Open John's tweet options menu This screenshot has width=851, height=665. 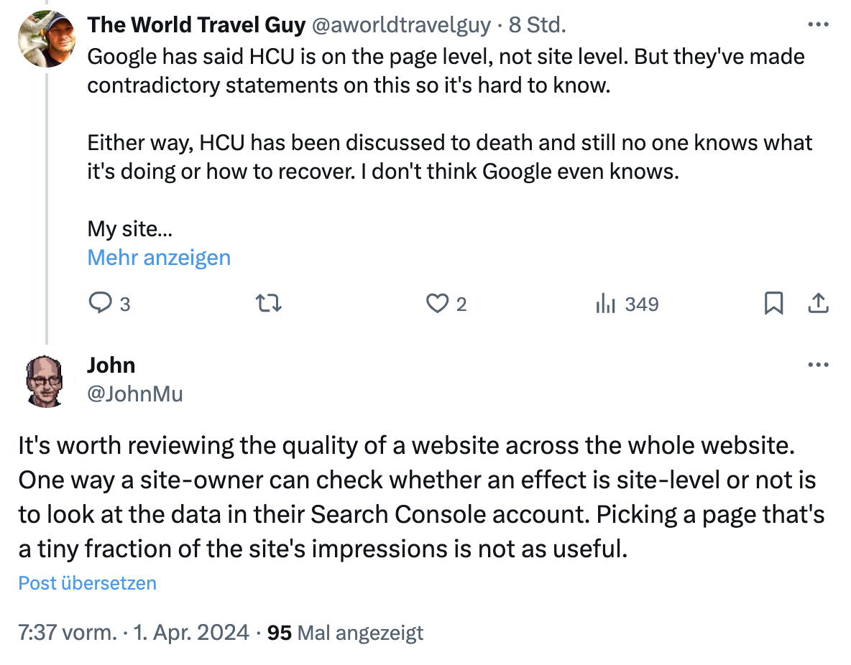click(x=818, y=364)
